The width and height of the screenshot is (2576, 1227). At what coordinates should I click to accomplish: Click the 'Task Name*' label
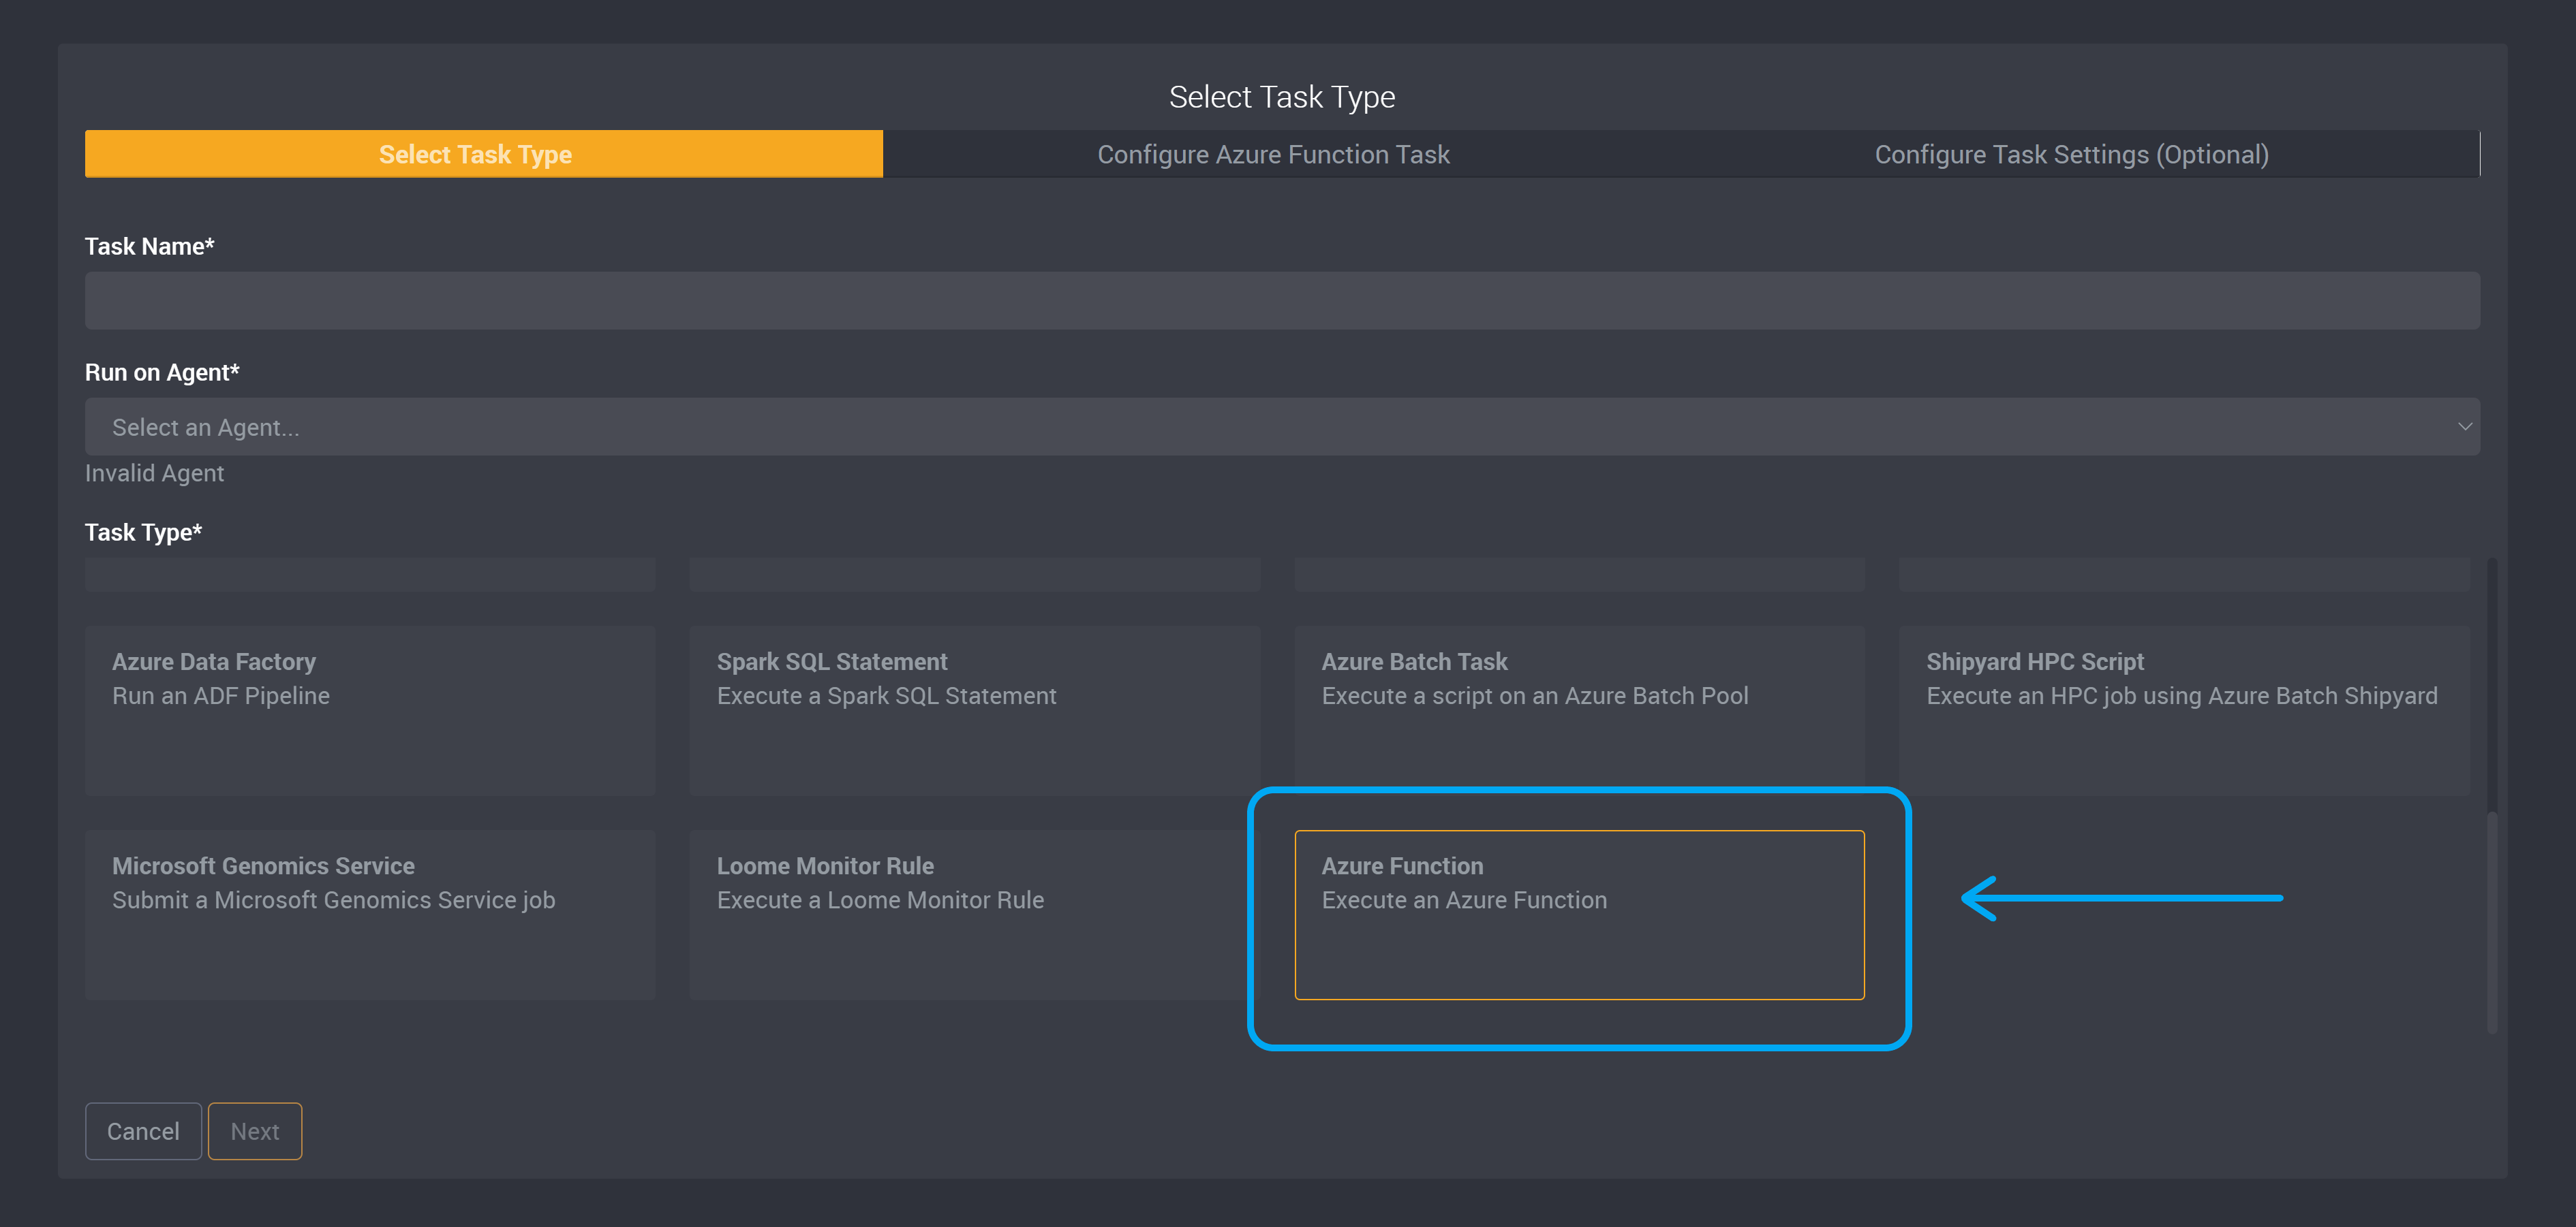point(150,246)
